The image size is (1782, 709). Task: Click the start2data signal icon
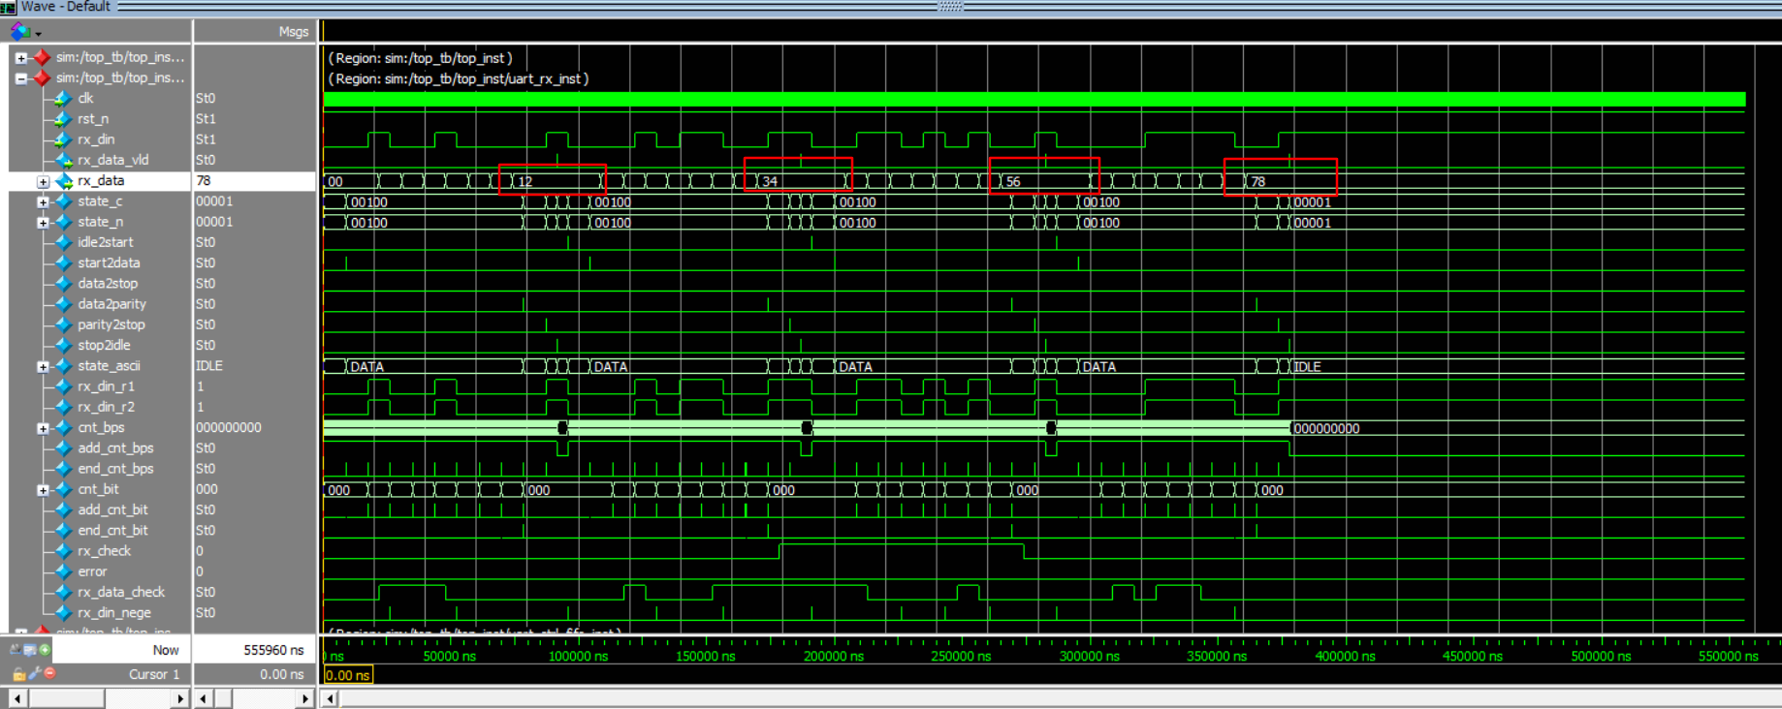tap(63, 262)
